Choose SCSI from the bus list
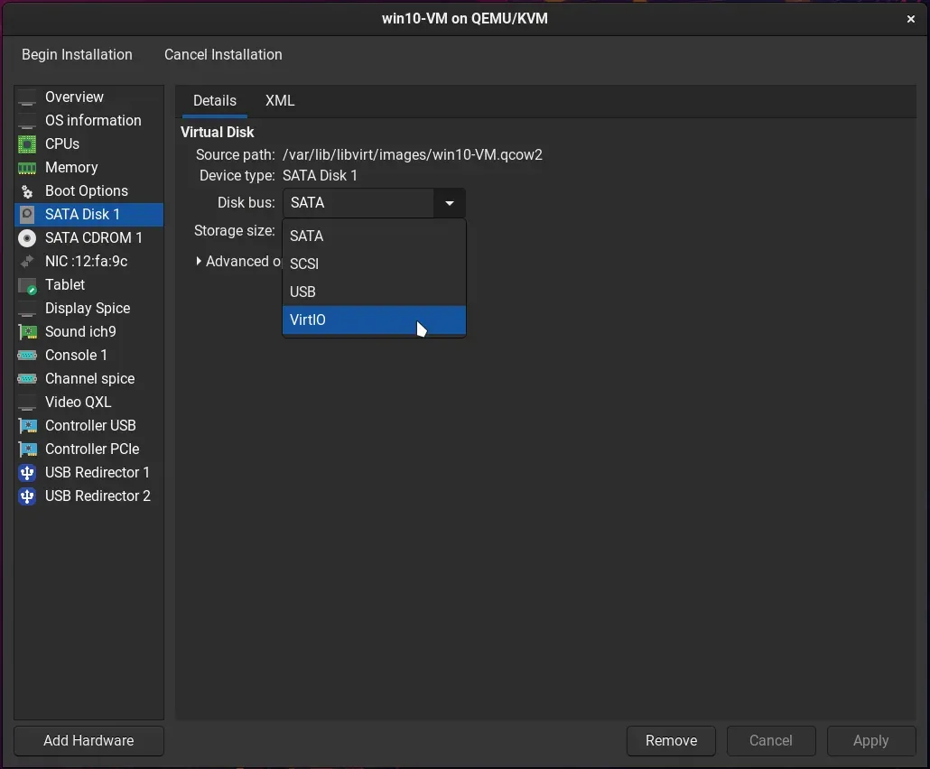Viewport: 930px width, 769px height. point(374,264)
